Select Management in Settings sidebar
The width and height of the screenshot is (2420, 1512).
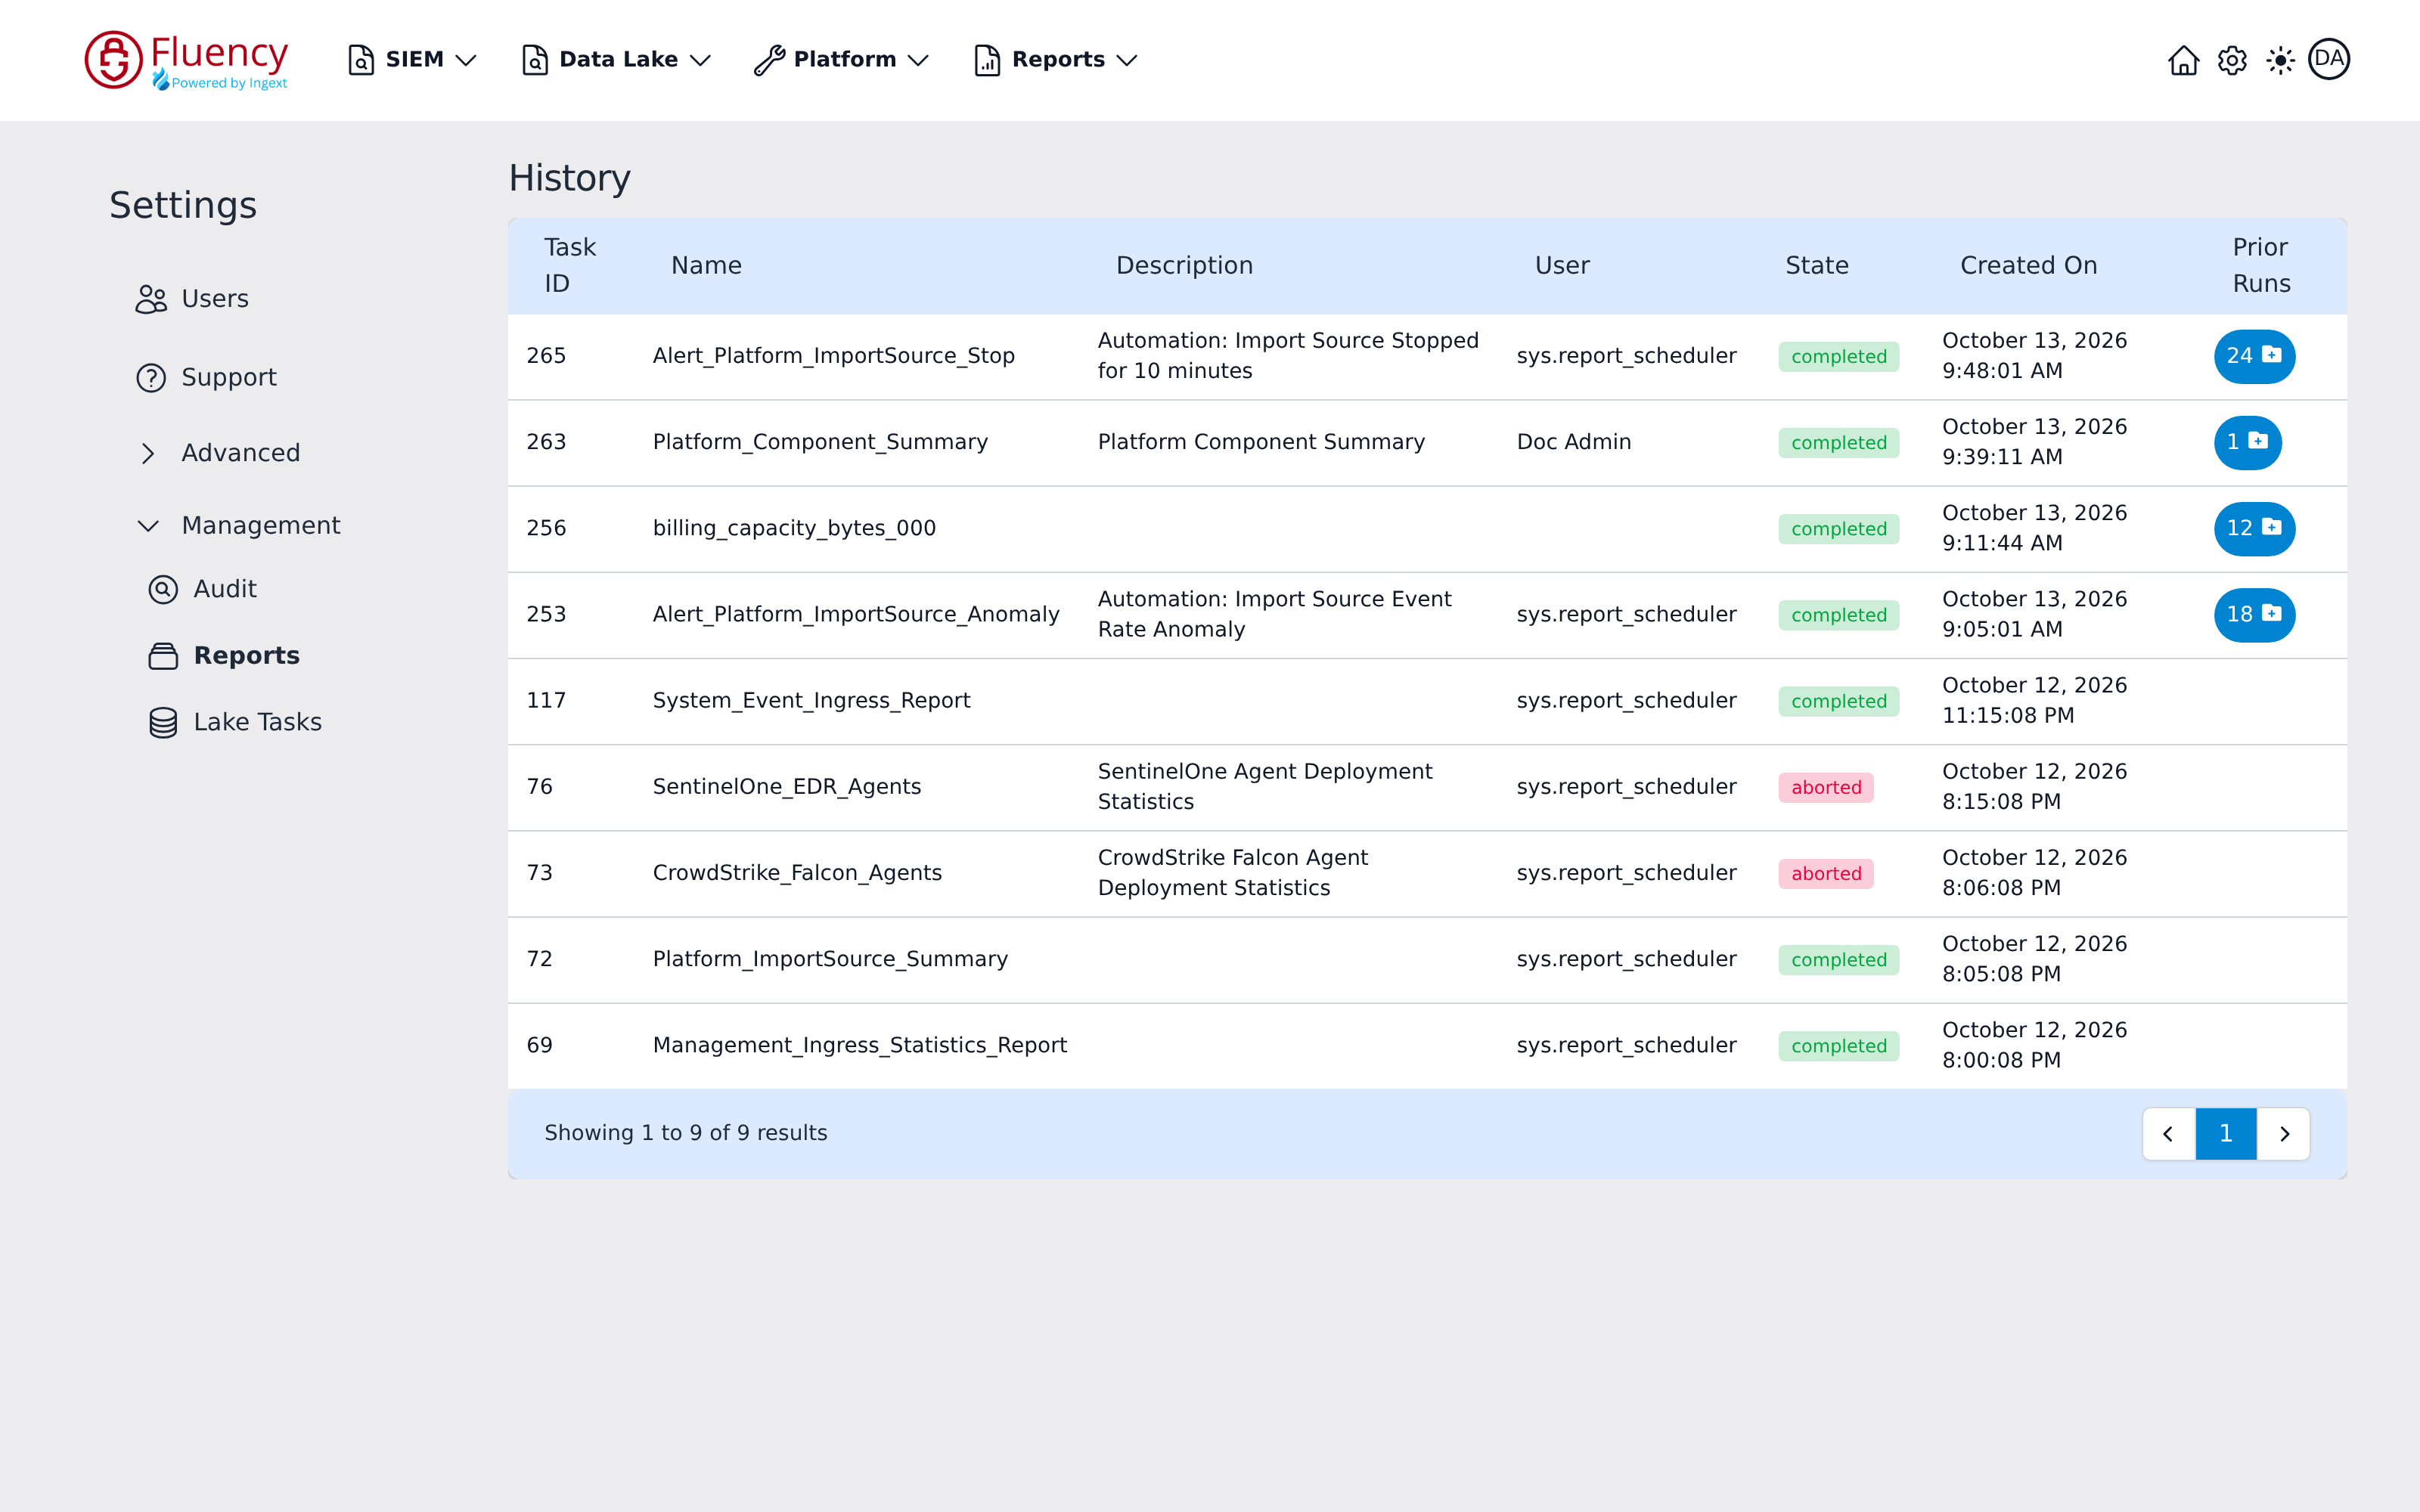pyautogui.click(x=261, y=526)
